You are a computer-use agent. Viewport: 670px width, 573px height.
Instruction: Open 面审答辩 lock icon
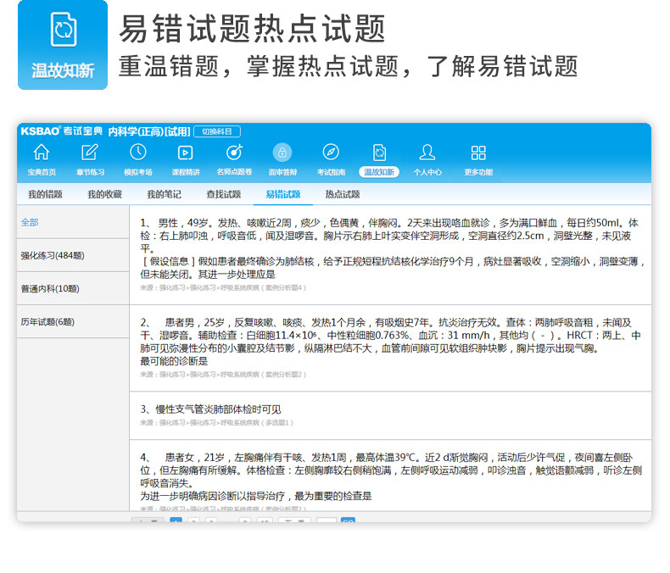[x=282, y=153]
